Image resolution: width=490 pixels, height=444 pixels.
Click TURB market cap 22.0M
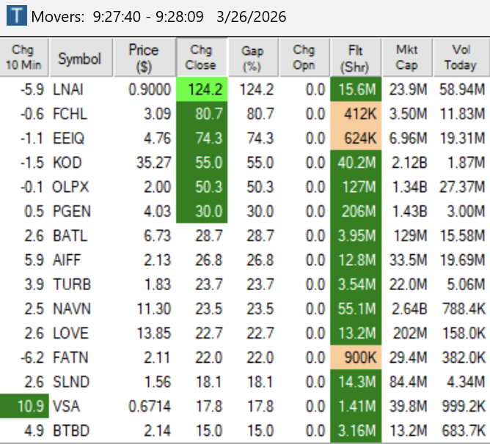[x=408, y=284]
